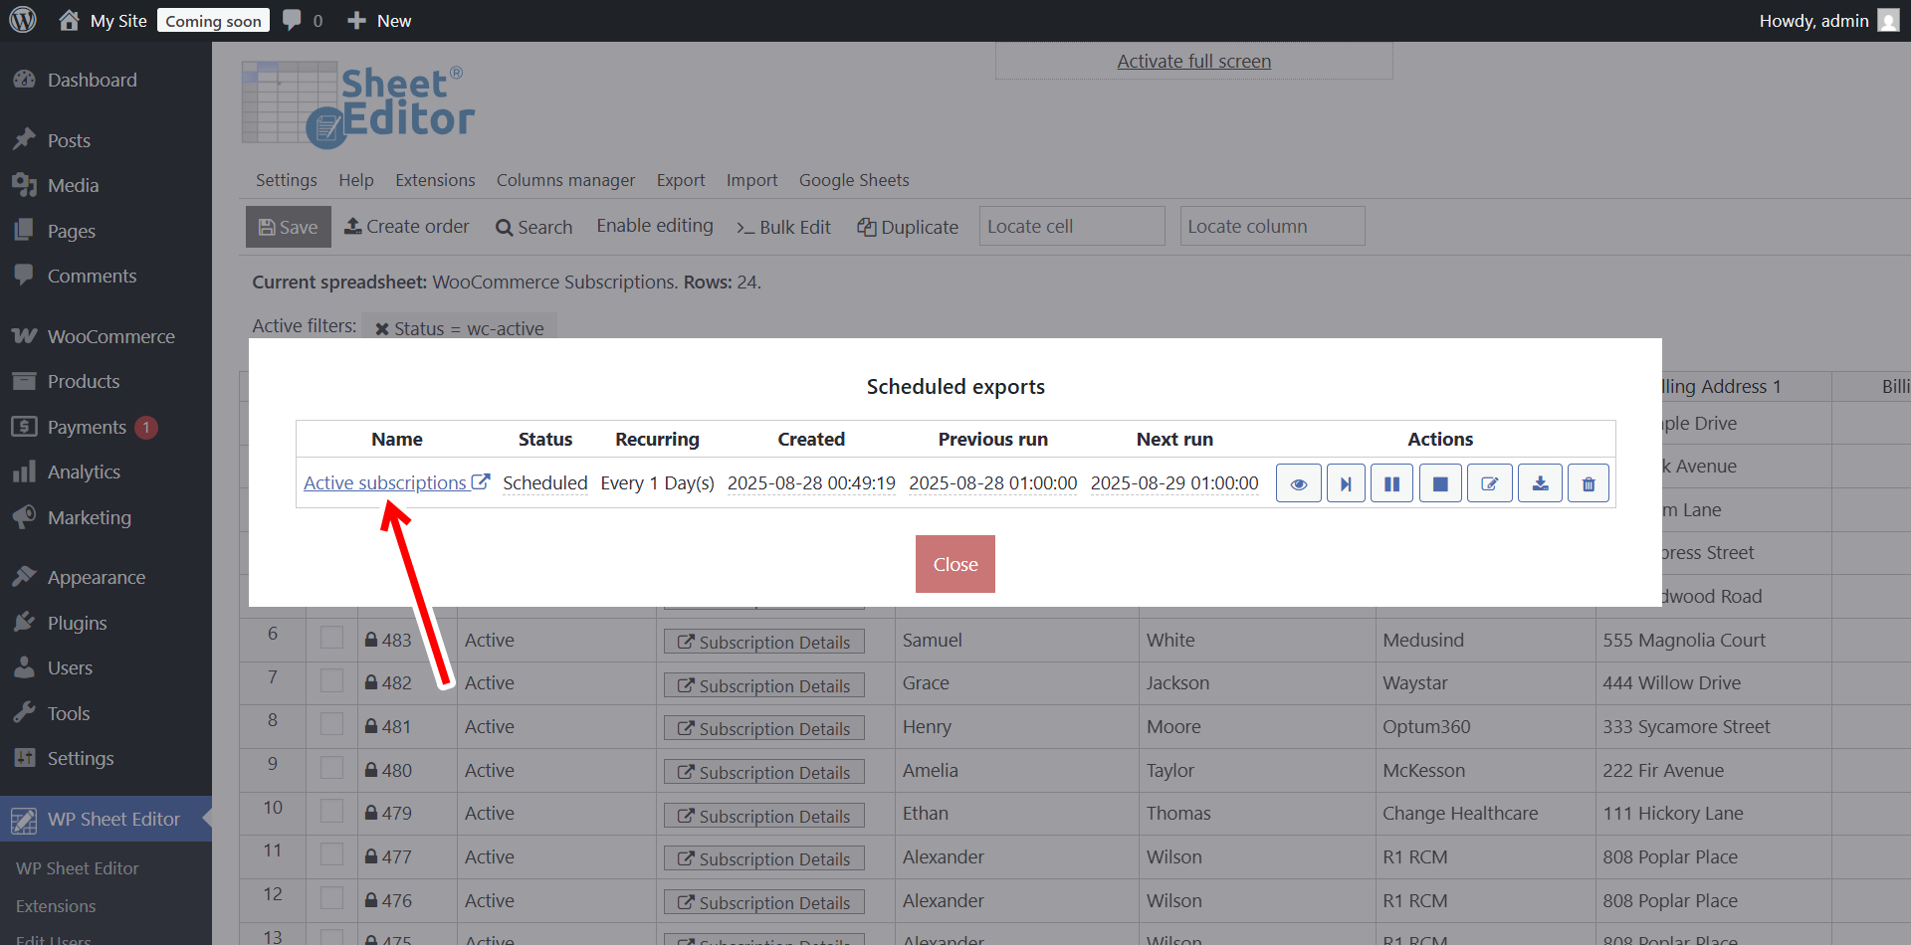
Task: Open Tools sidebar menu
Action: [68, 713]
